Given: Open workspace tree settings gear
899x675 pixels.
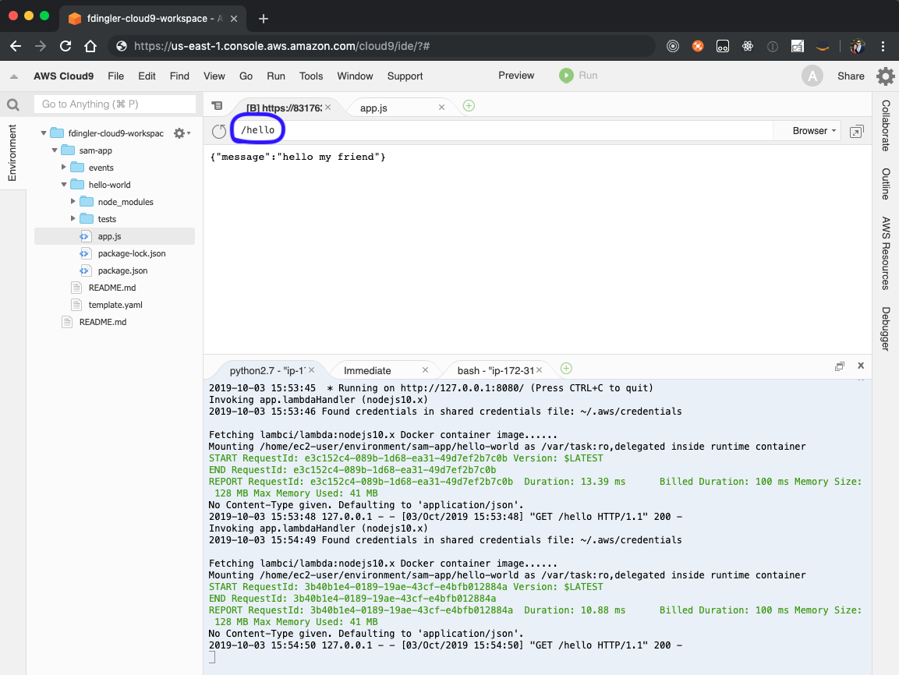Looking at the screenshot, I should click(x=182, y=133).
